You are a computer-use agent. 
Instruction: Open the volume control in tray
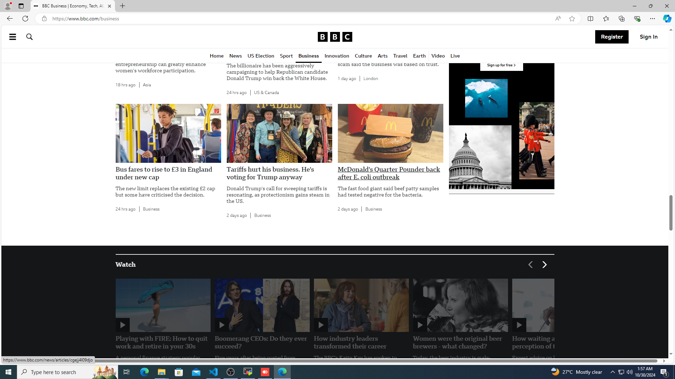coord(629,372)
